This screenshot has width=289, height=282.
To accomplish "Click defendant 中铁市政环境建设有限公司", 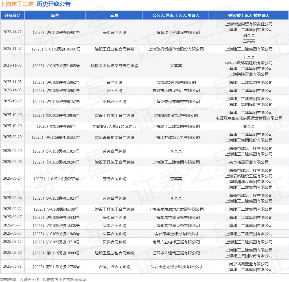I will (249, 63).
